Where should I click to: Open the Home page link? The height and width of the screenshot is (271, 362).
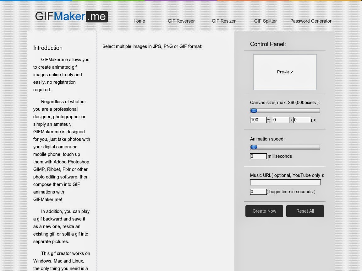(139, 21)
